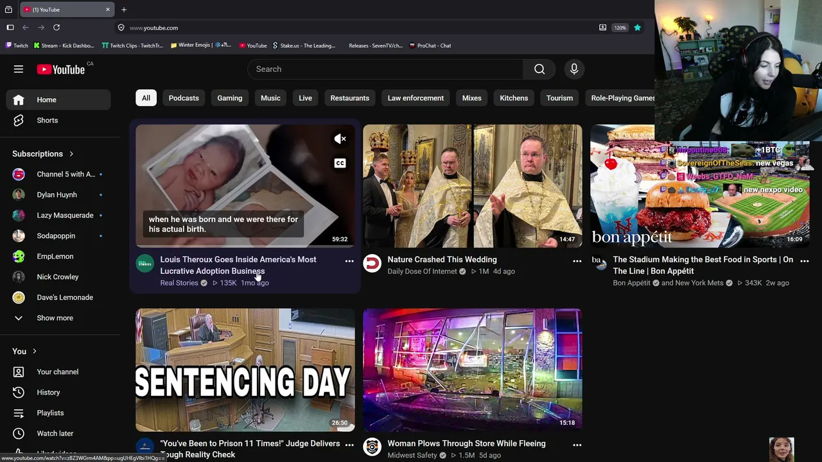Select the All filter chip

pyautogui.click(x=146, y=98)
